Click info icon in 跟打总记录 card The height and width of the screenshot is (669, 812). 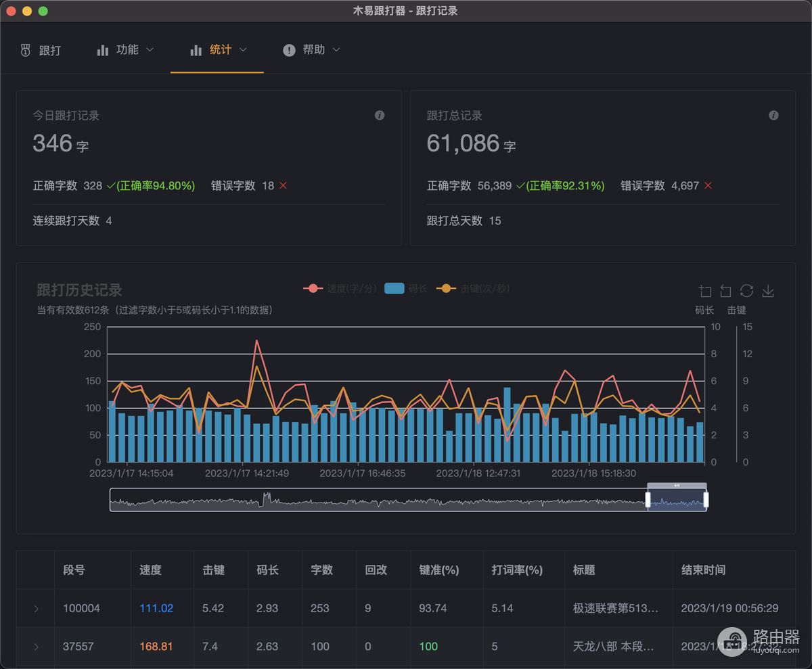773,116
